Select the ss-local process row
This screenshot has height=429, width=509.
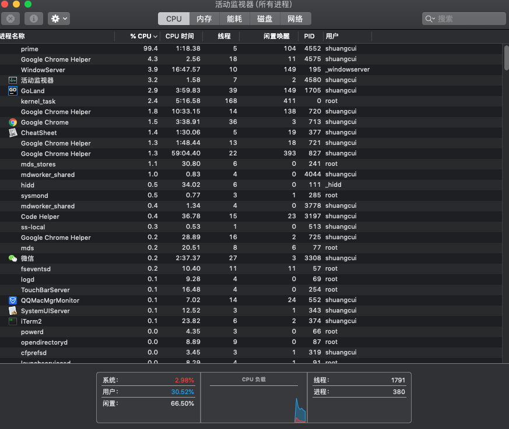coord(251,227)
